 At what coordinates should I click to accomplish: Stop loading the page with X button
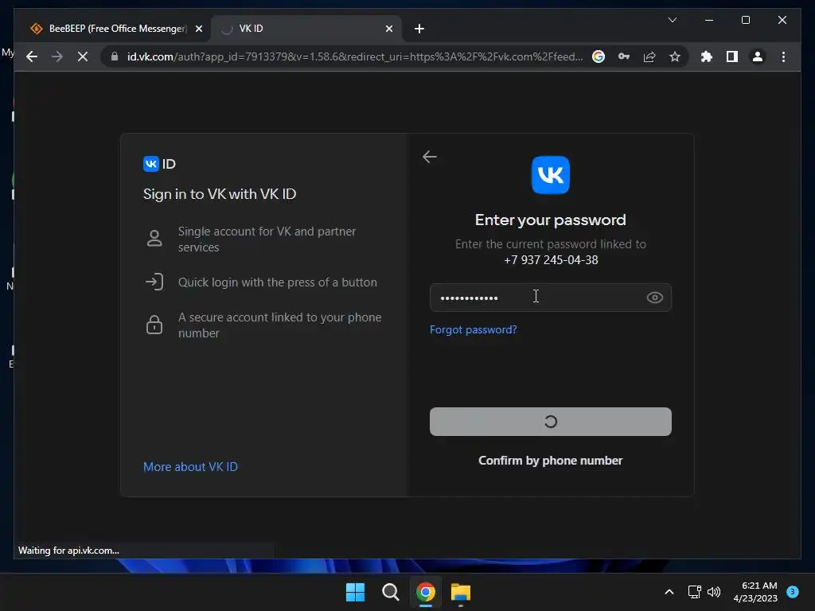[x=83, y=56]
